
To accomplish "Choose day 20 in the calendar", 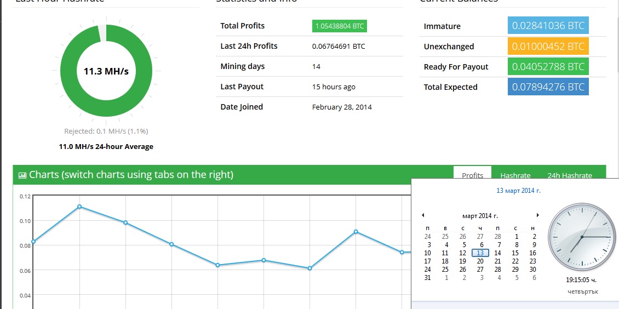I will tap(480, 261).
